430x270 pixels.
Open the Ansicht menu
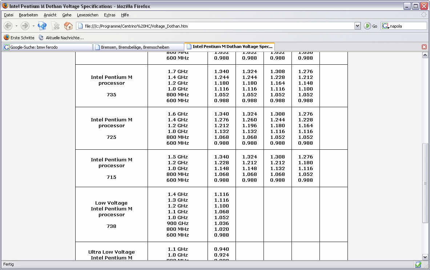[50, 15]
